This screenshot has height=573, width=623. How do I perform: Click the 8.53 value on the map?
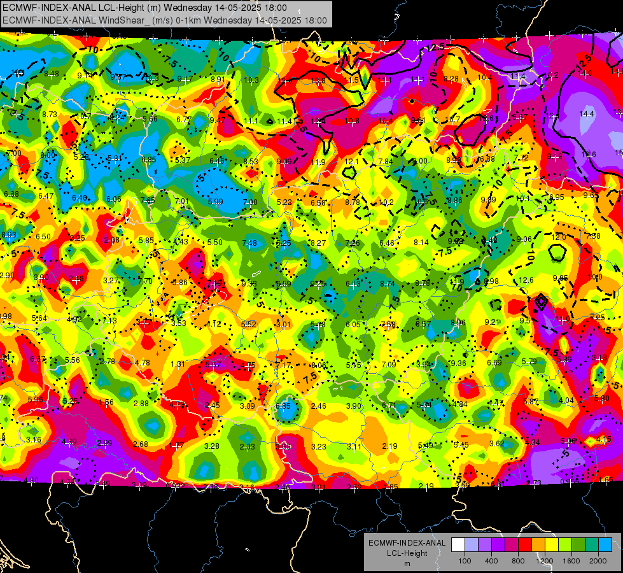click(251, 161)
